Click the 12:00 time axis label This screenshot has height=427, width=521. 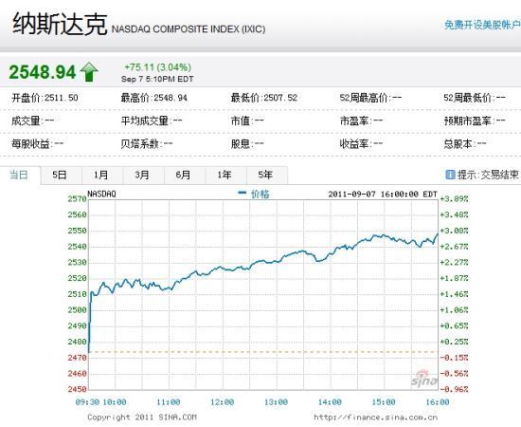coord(222,402)
